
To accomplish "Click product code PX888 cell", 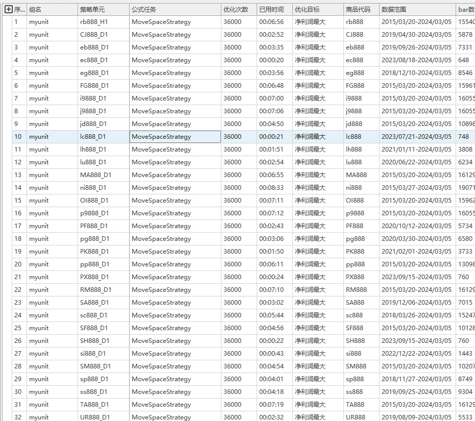I will [x=355, y=277].
